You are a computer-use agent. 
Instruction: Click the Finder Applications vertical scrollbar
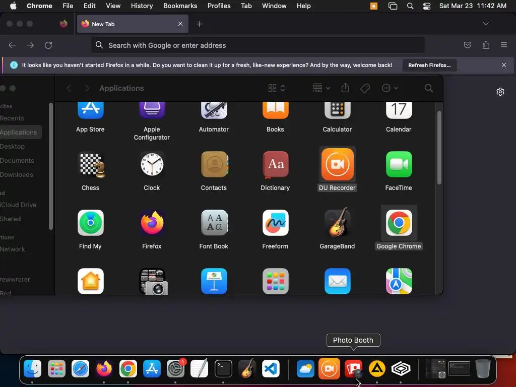pos(439,148)
